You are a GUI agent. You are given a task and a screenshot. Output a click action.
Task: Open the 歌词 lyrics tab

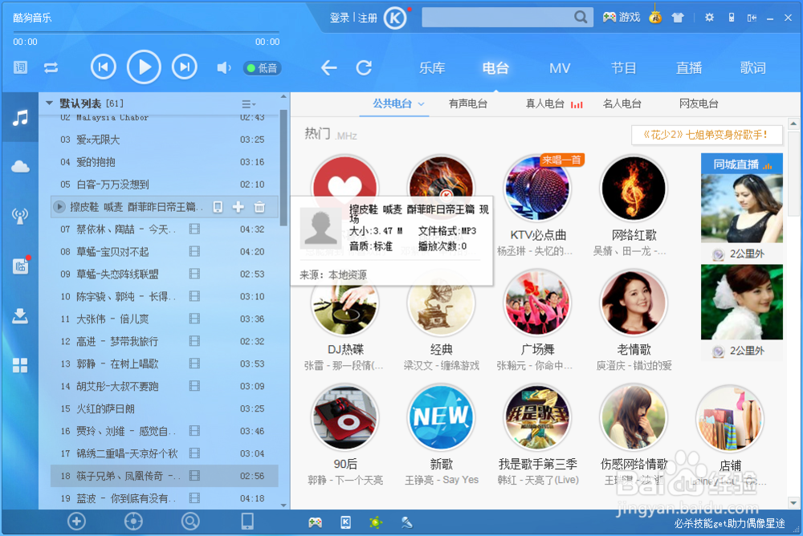(x=753, y=68)
